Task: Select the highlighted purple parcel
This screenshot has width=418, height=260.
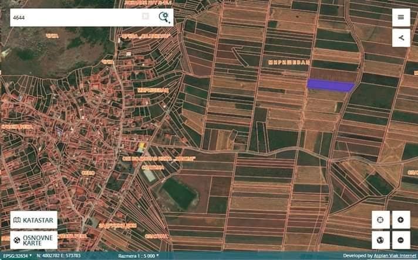Action: click(x=331, y=85)
